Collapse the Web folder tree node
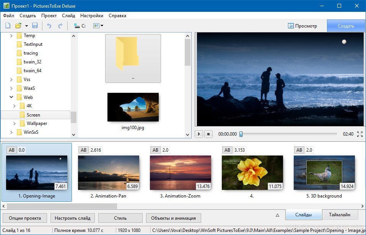This screenshot has width=366, height=235. tap(11, 97)
